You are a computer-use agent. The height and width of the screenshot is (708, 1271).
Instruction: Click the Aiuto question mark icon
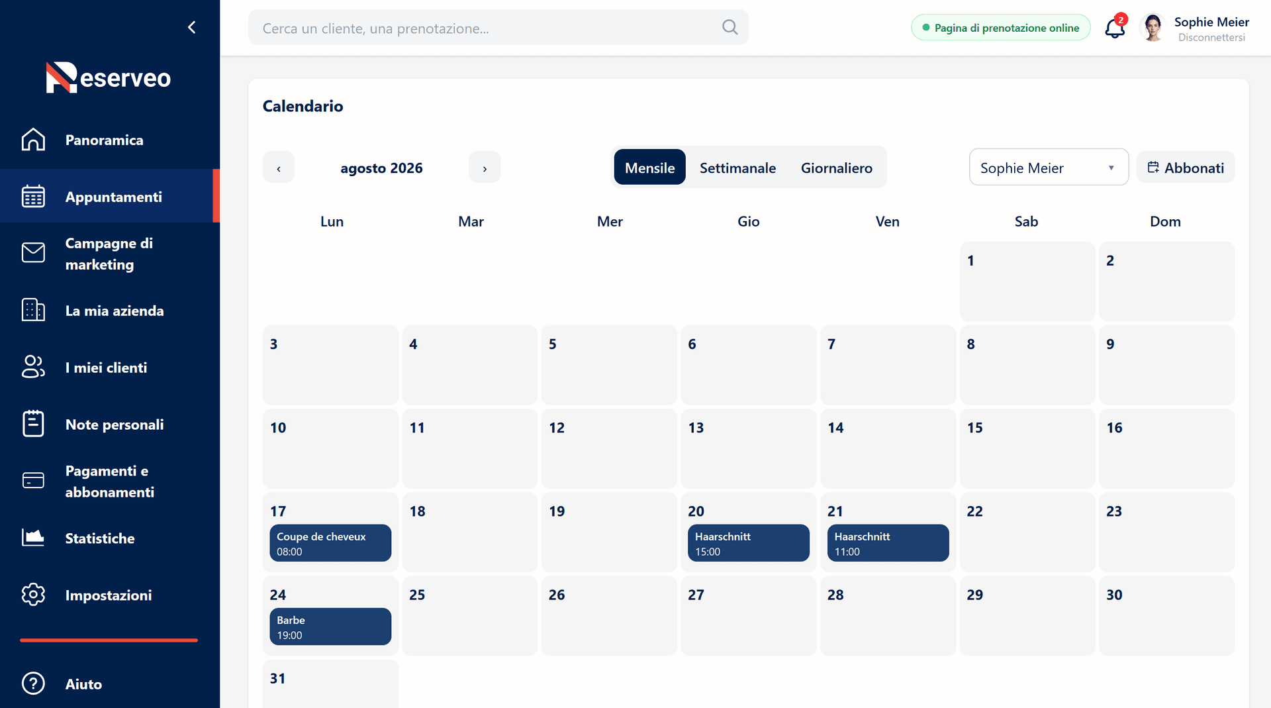pos(33,683)
